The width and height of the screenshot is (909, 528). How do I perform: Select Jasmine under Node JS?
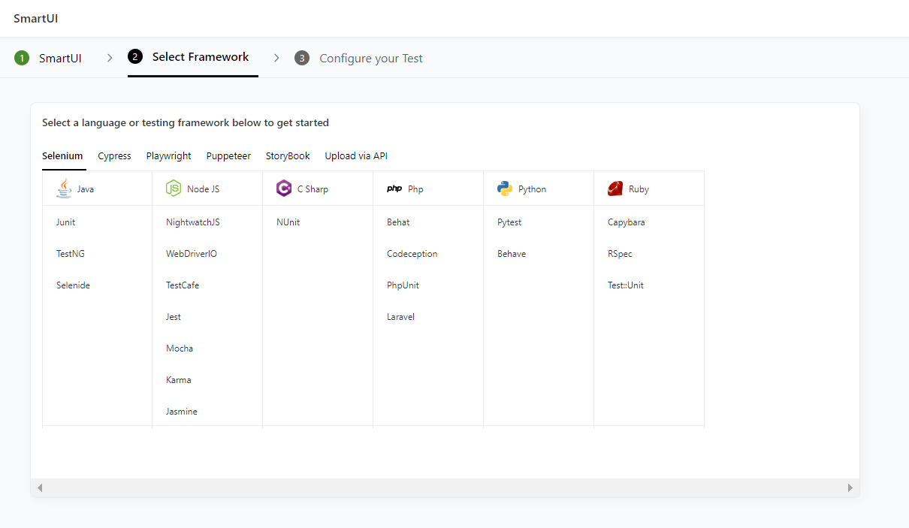click(x=182, y=412)
